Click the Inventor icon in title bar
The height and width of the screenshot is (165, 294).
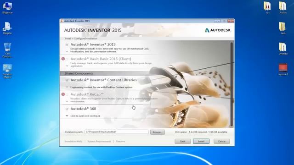pos(62,21)
